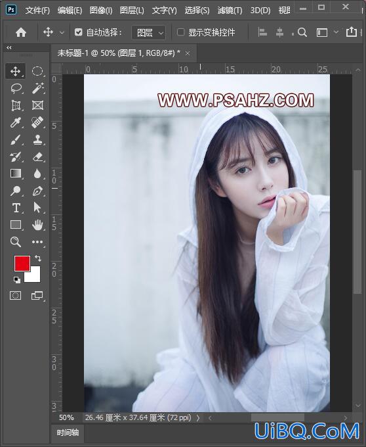366x447 pixels.
Task: Click the horizontal scrollbar thumb
Action: tap(277, 418)
